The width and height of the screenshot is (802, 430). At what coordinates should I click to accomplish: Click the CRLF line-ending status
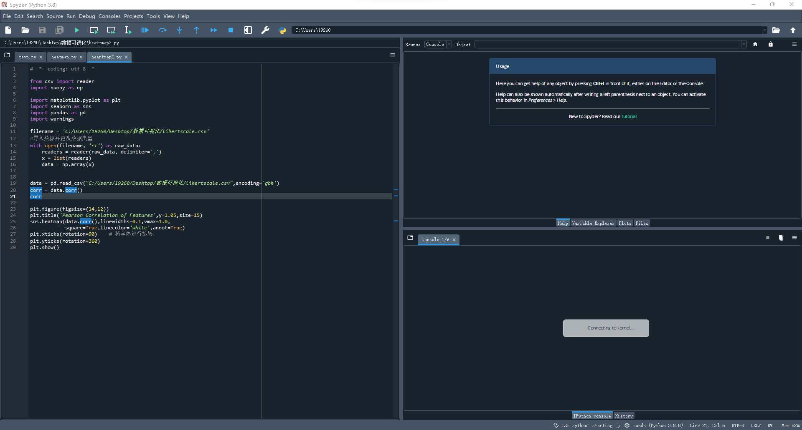[756, 425]
